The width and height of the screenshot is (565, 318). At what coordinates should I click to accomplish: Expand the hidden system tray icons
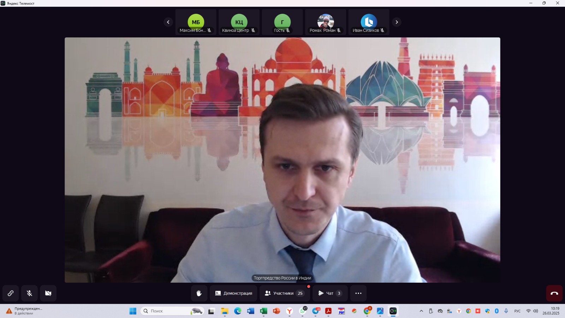coord(421,311)
